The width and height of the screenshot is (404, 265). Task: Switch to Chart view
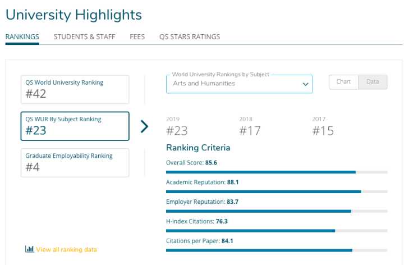coord(343,82)
